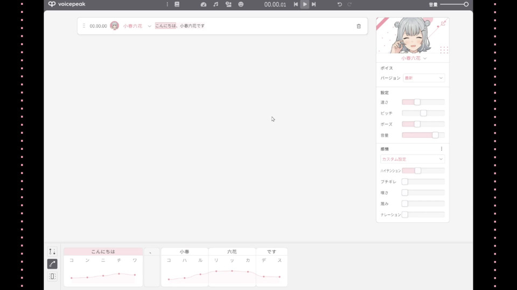Click the smiley face emotion icon
The height and width of the screenshot is (290, 517).
(x=241, y=4)
